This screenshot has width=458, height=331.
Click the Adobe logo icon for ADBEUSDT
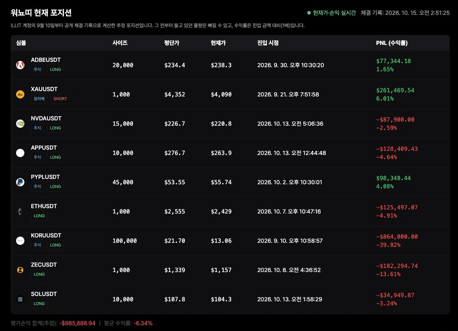tap(20, 65)
